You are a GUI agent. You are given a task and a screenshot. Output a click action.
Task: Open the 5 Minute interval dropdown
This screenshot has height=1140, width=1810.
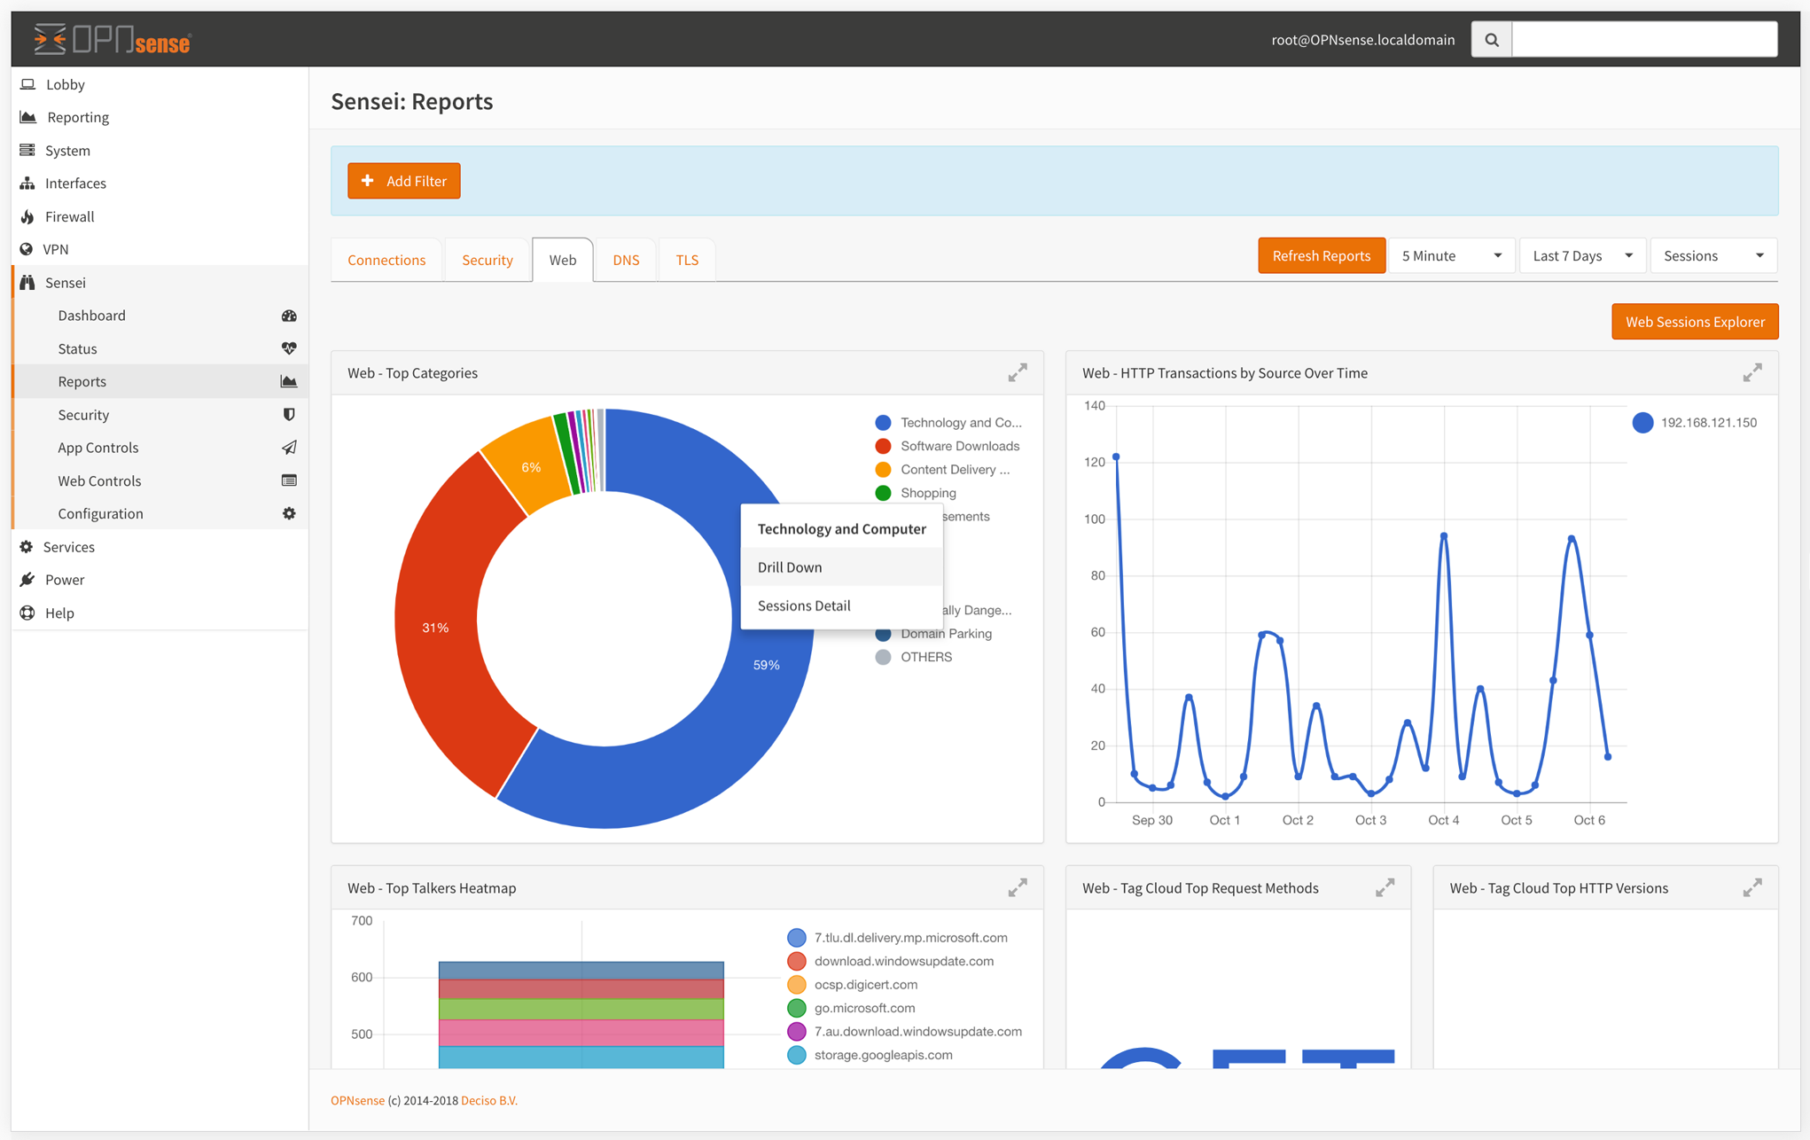point(1452,255)
